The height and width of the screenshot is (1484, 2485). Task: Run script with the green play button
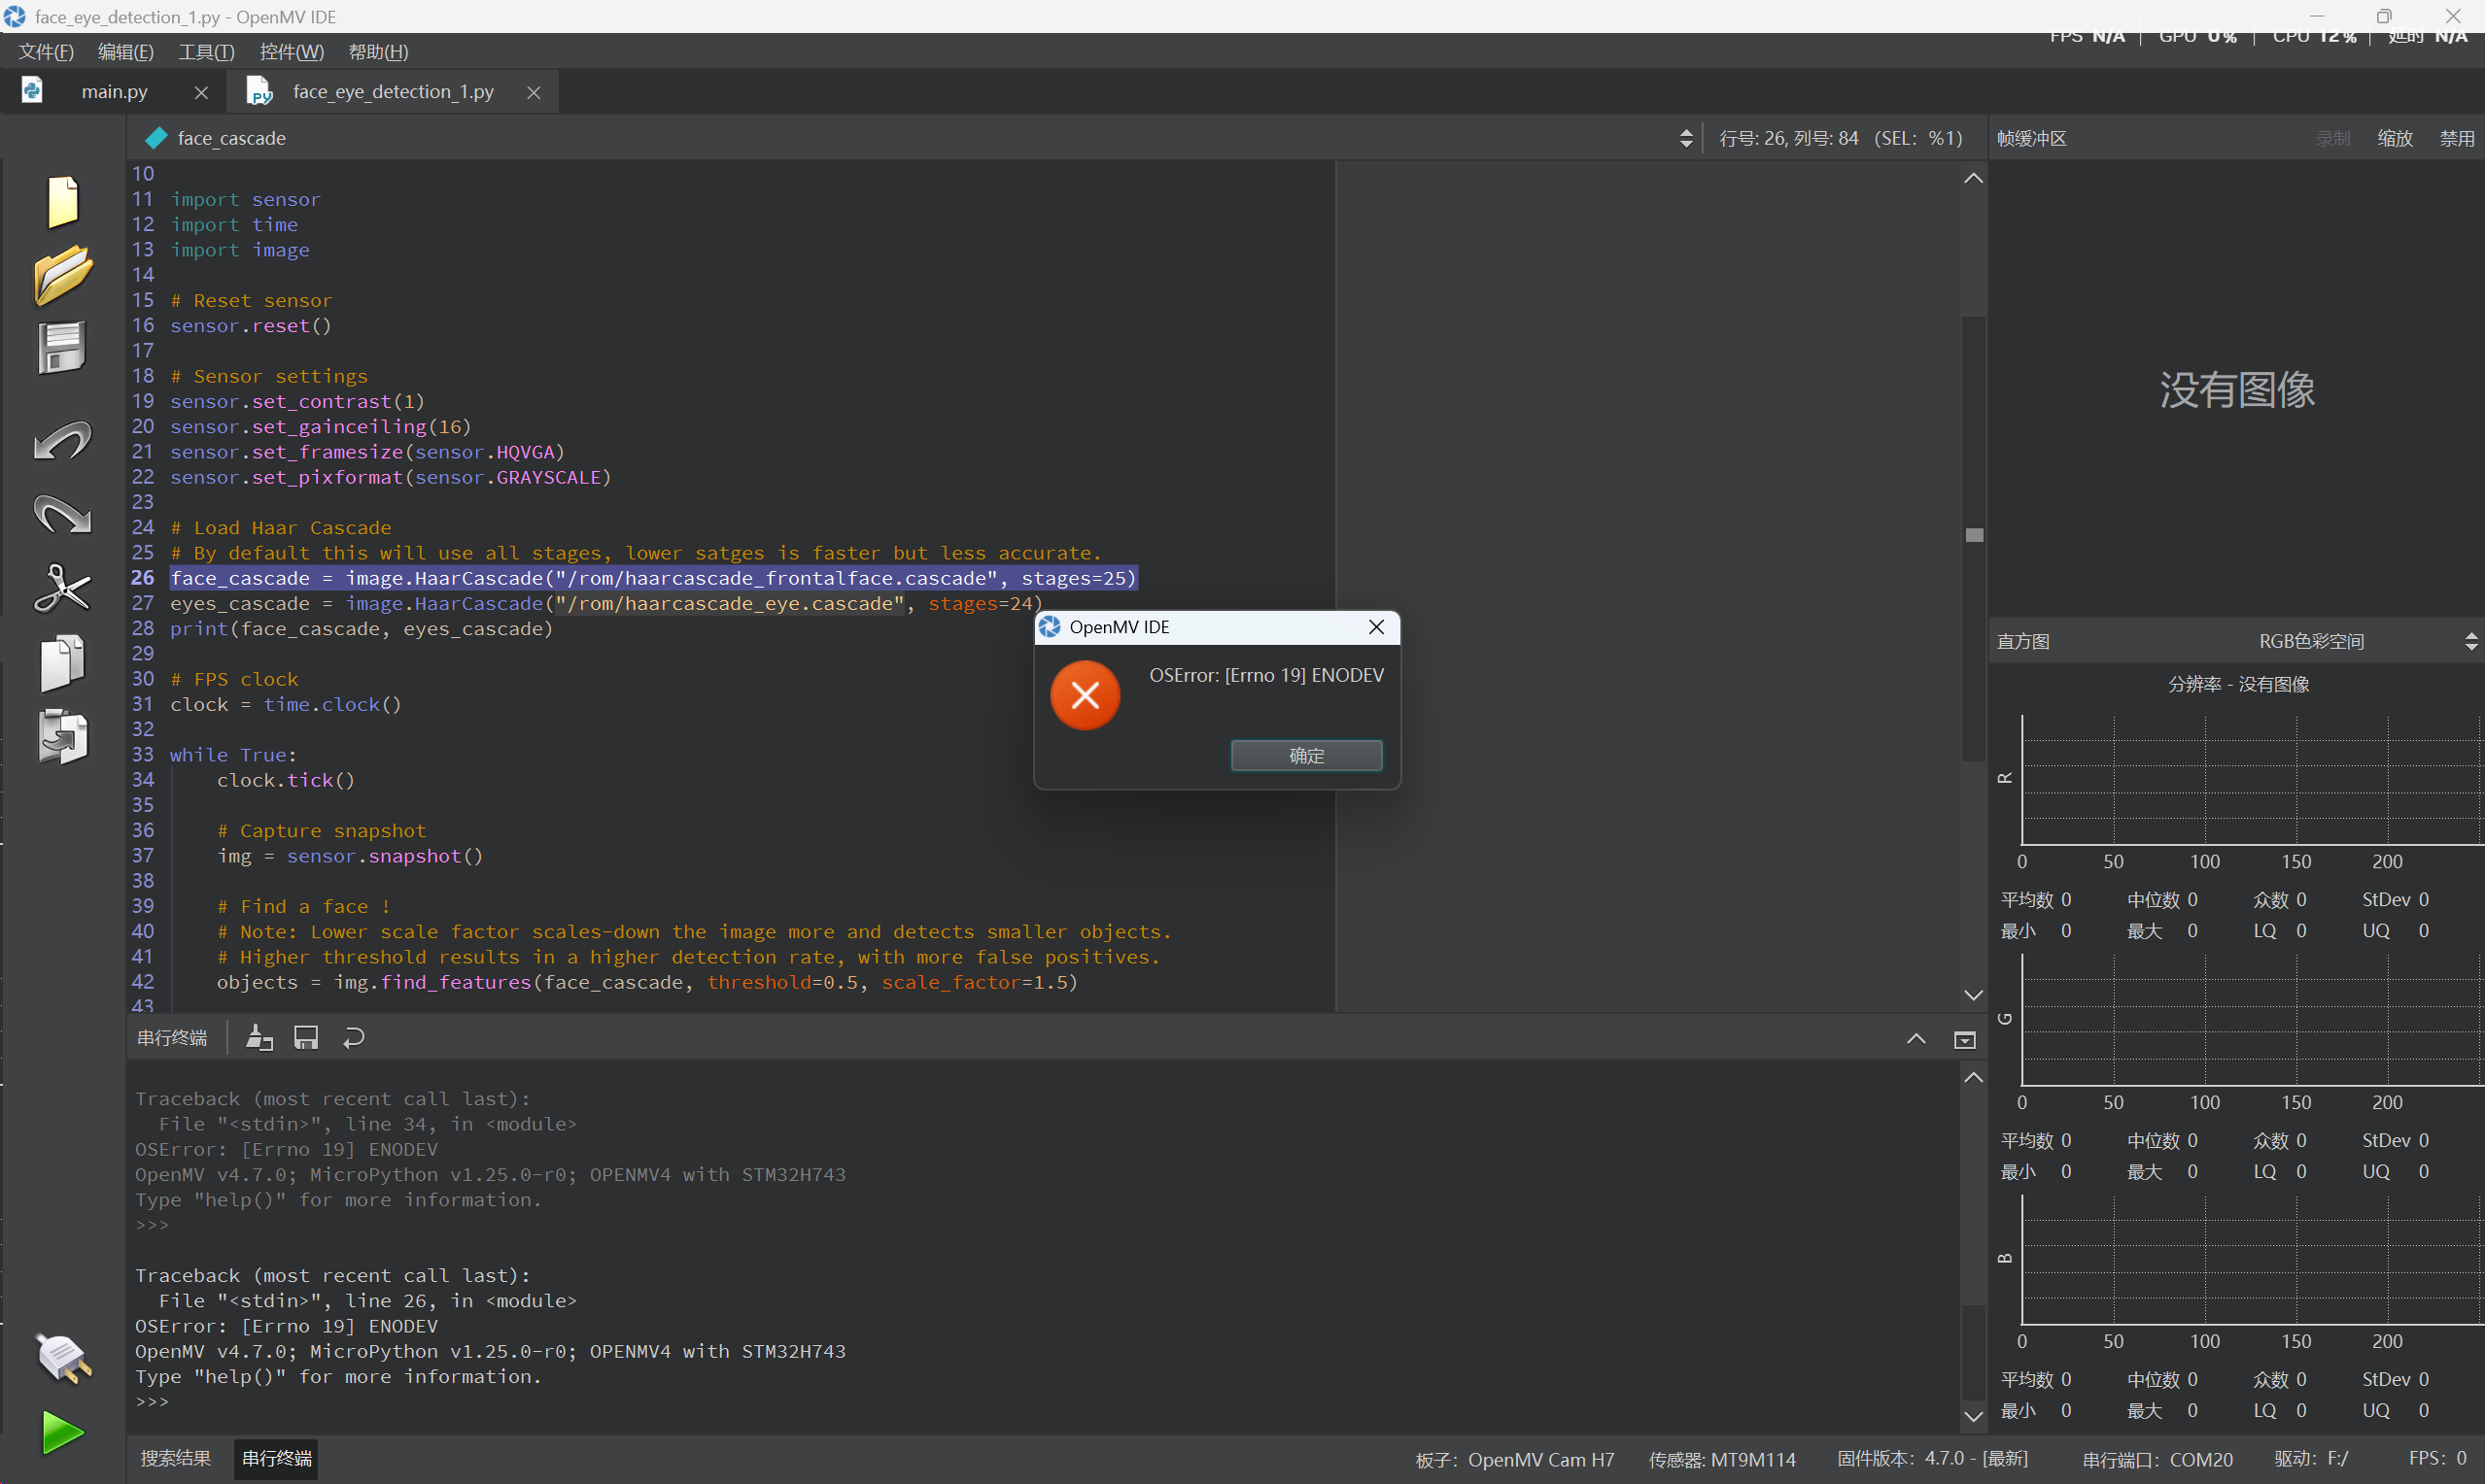(63, 1432)
